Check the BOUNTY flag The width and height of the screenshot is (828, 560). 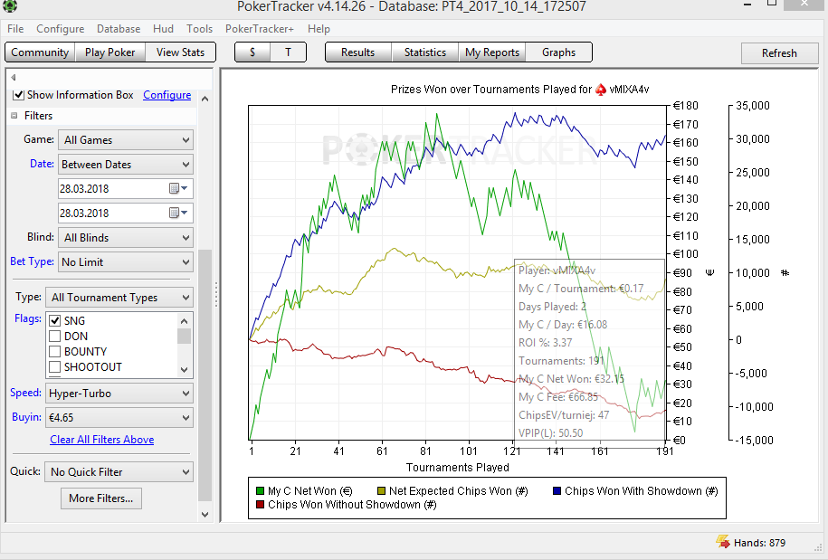tap(55, 352)
